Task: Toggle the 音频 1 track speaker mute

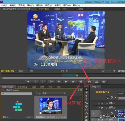Action: (99, 120)
